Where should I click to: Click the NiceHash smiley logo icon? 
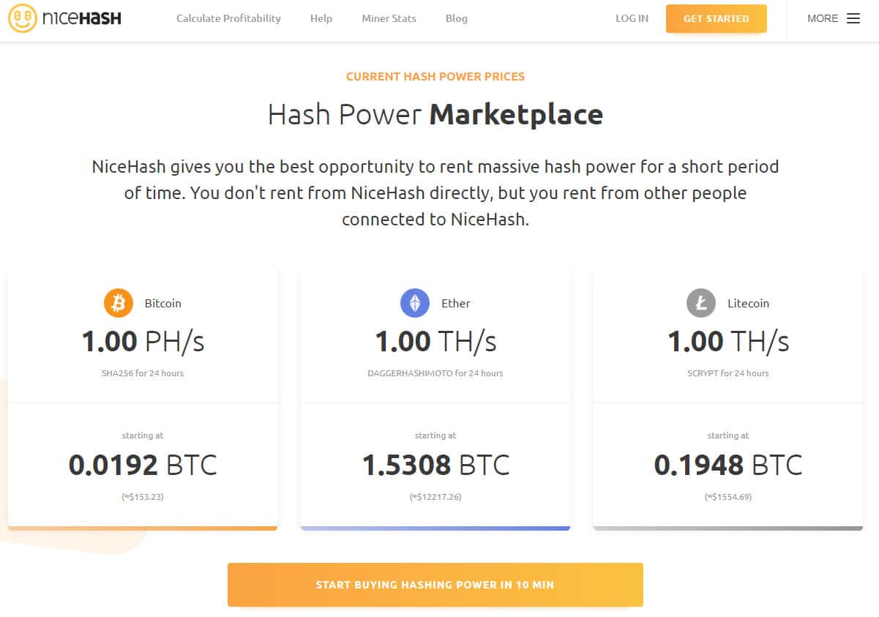pyautogui.click(x=23, y=18)
